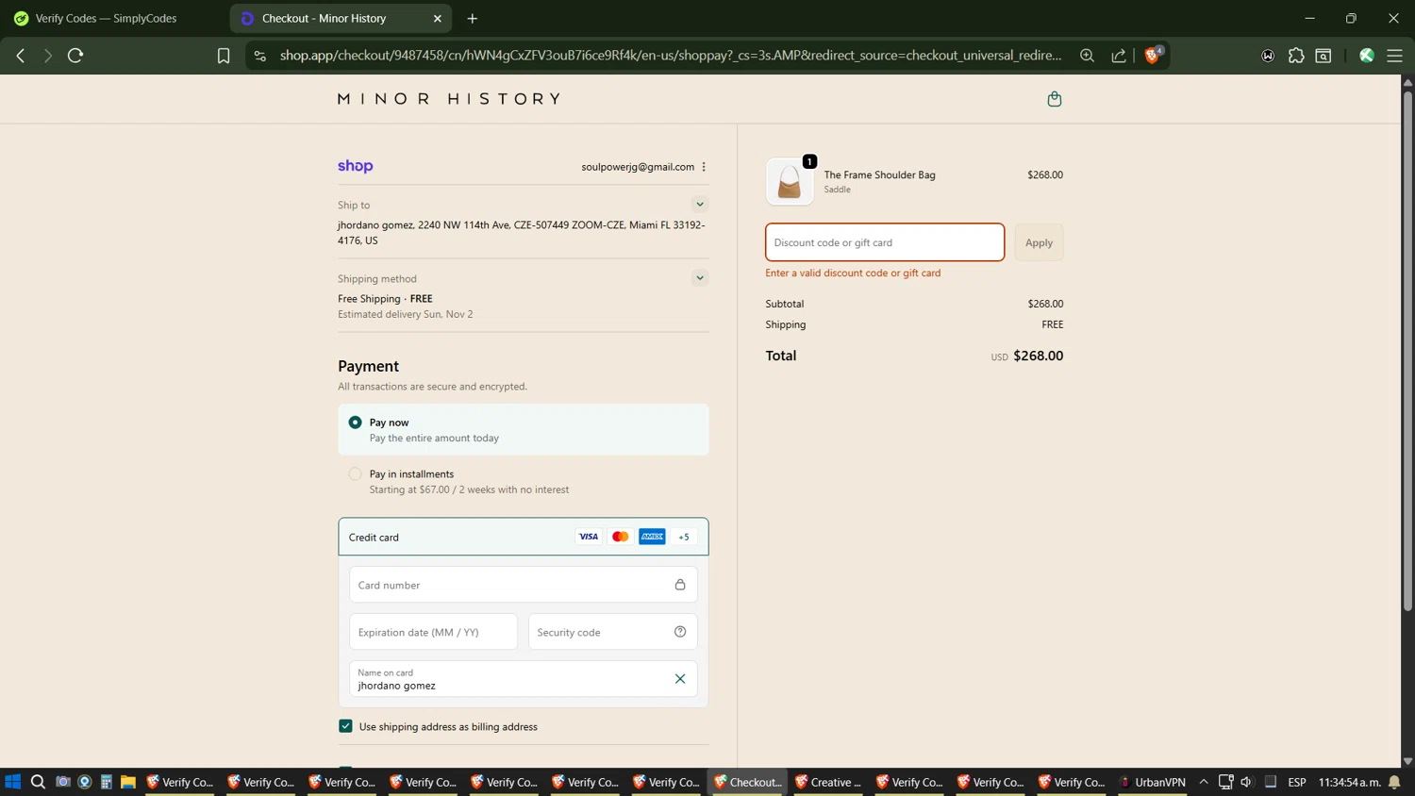The image size is (1415, 796).
Task: Select the Credit card payment header
Action: pyautogui.click(x=524, y=537)
